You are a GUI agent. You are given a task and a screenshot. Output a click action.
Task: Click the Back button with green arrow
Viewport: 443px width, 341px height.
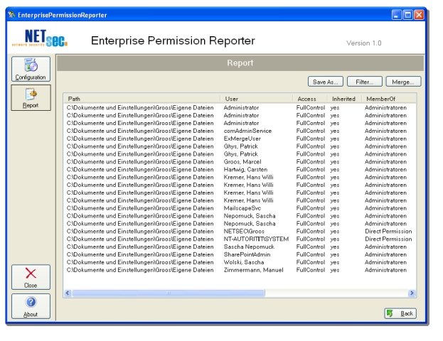point(400,313)
